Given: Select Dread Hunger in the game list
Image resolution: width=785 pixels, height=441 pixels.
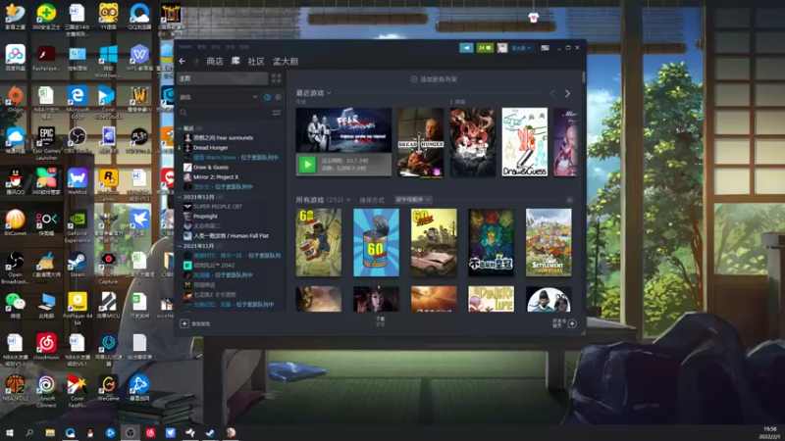Looking at the screenshot, I should coord(210,148).
